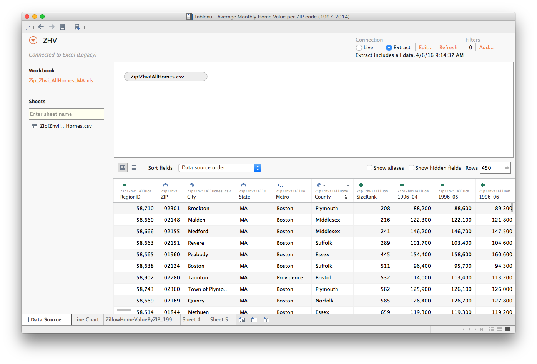Open County field globe data type menu
This screenshot has width=537, height=364.
tap(321, 185)
